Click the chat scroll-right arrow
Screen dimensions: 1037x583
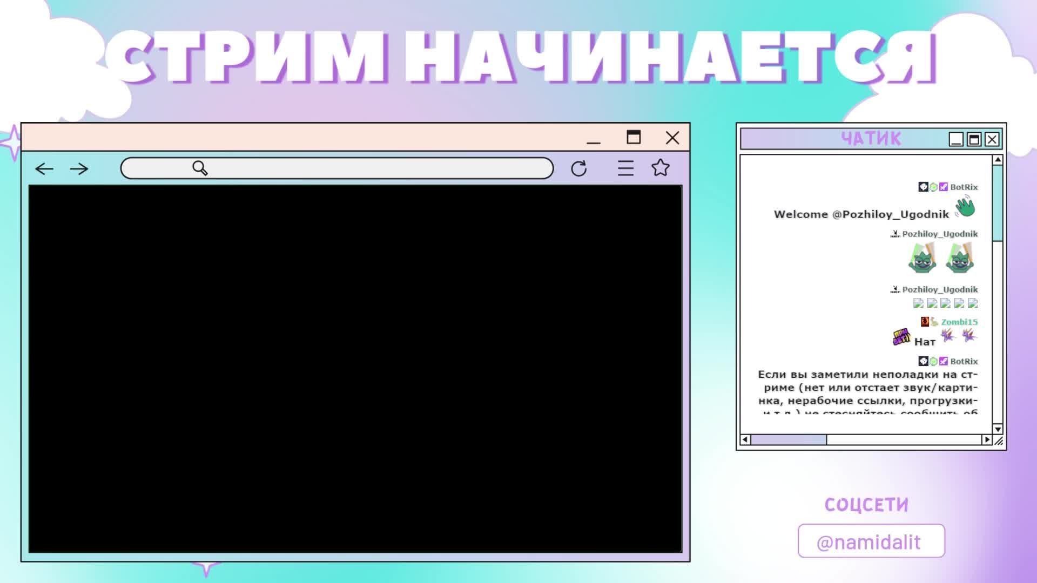(x=987, y=439)
